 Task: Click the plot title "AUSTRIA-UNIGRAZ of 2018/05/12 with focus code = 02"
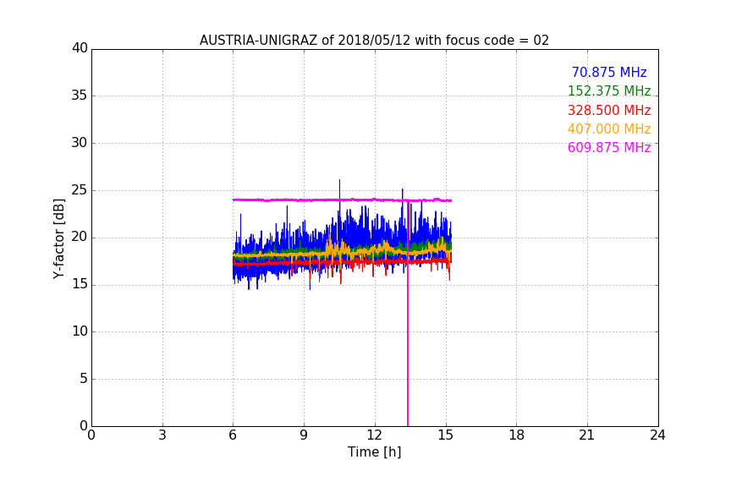pos(374,40)
